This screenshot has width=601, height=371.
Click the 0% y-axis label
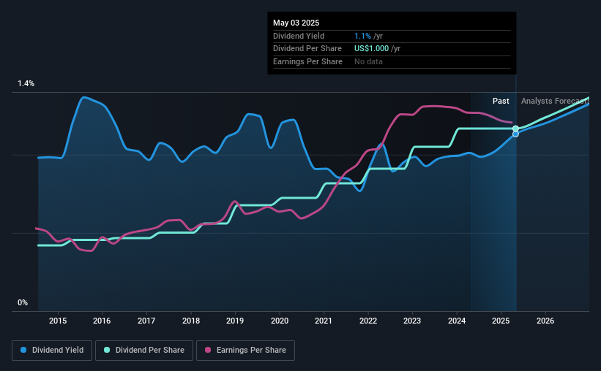(x=23, y=302)
